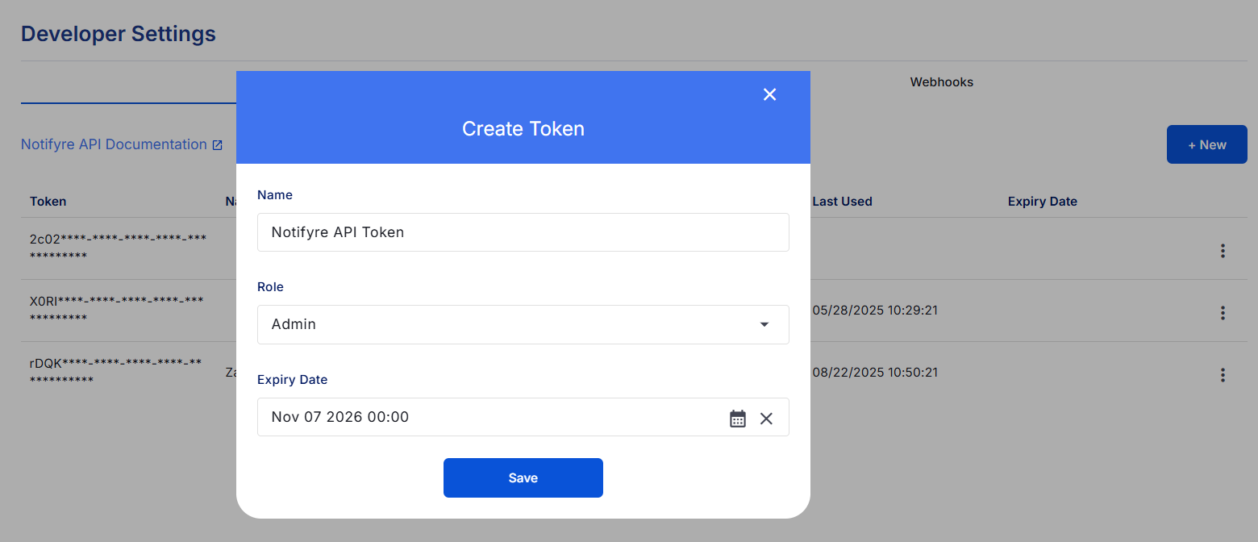Focus the token Name input field
The width and height of the screenshot is (1258, 542).
click(523, 232)
